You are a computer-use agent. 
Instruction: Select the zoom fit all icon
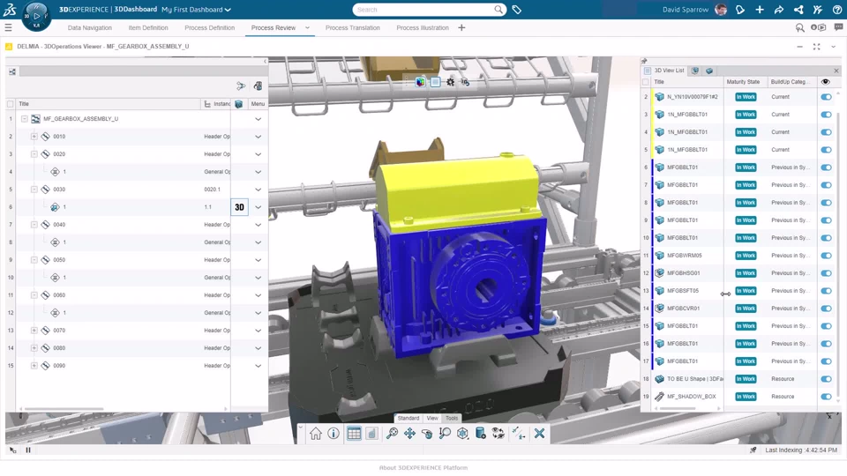(392, 434)
